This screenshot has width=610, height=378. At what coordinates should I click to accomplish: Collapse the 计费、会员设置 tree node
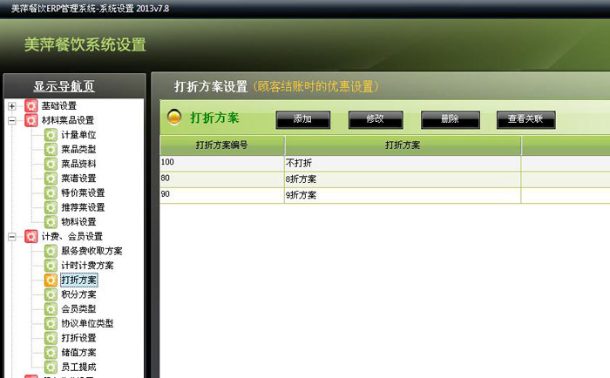coord(12,236)
